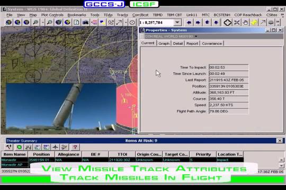Click the Altitude value field
Screen dimensions: 286x190
228,92
